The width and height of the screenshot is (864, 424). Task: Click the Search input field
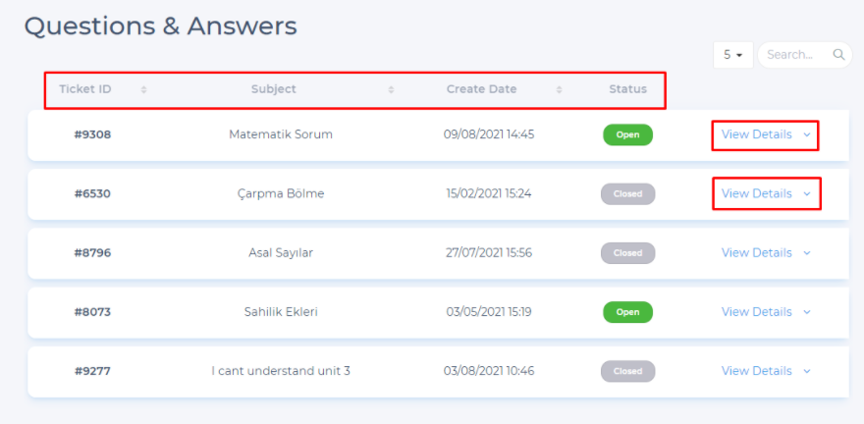[791, 55]
